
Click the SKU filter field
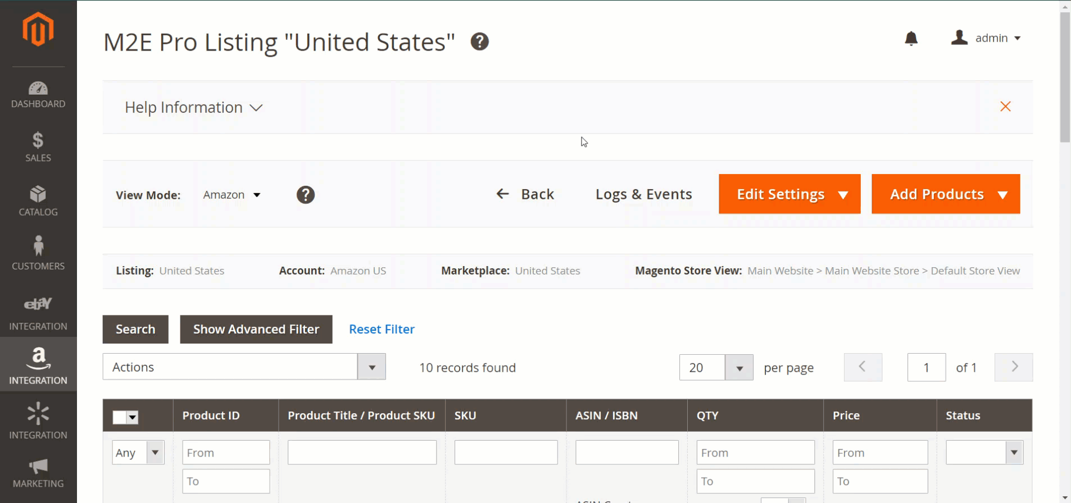[506, 452]
